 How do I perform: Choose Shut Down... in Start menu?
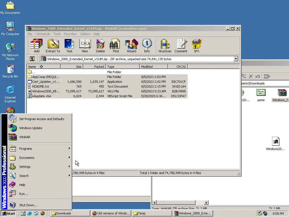click(x=40, y=205)
